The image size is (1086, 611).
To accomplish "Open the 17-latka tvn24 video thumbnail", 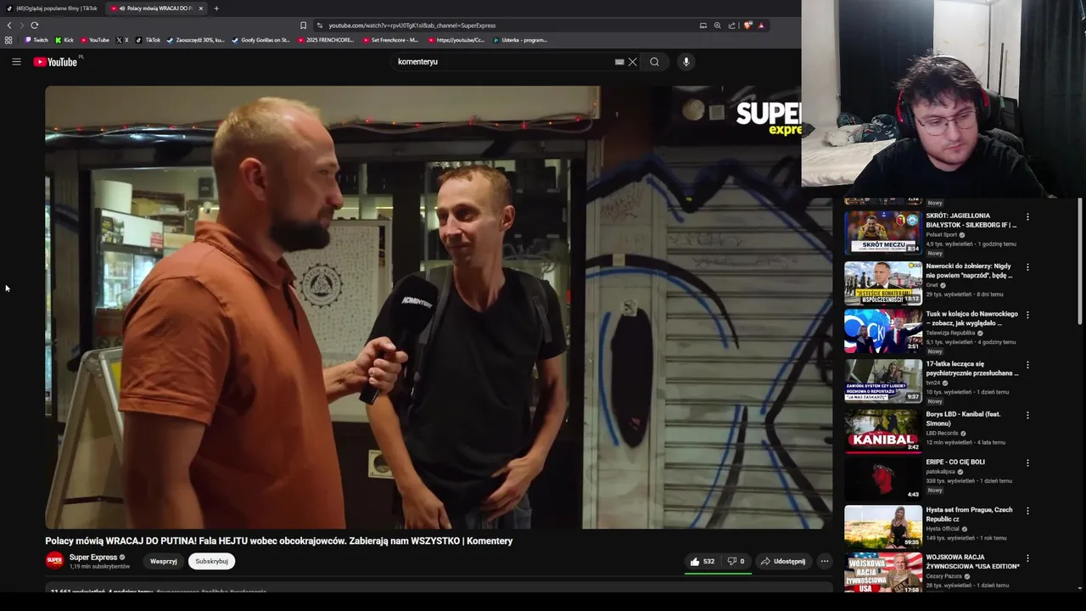I will 883,380.
